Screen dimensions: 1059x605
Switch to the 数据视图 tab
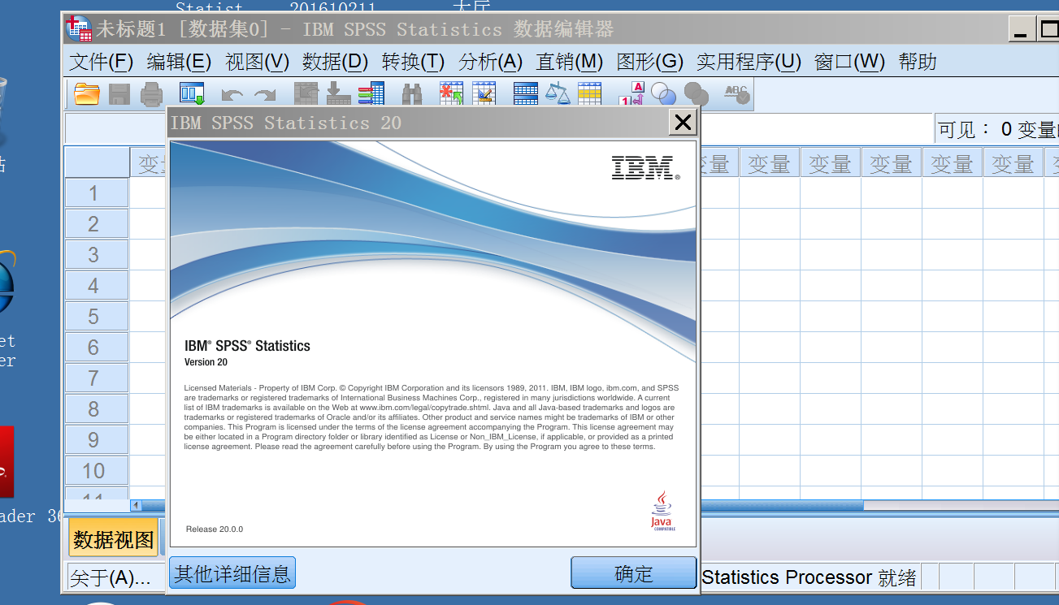tap(113, 539)
